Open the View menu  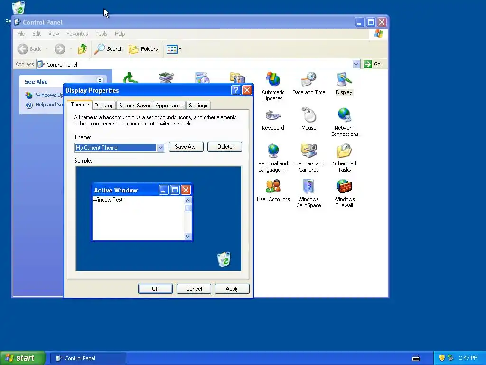click(x=54, y=34)
